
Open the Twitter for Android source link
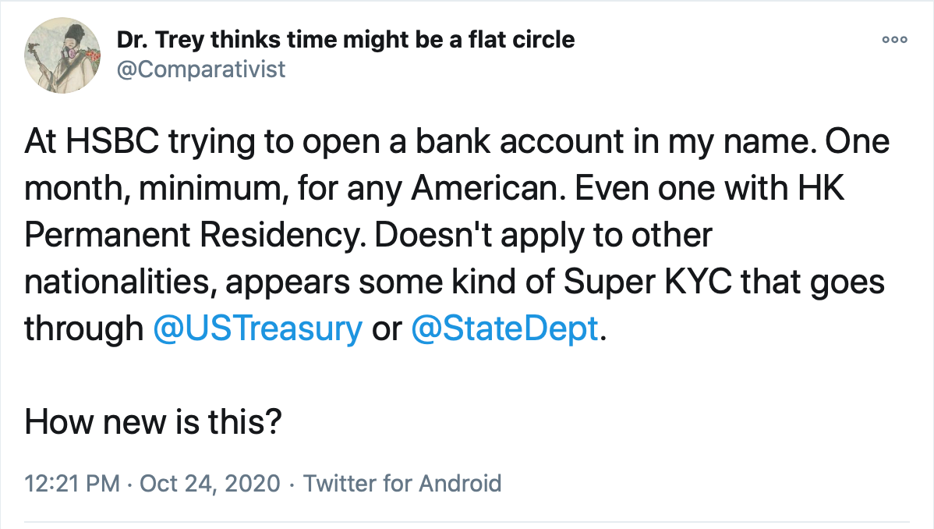click(x=402, y=483)
